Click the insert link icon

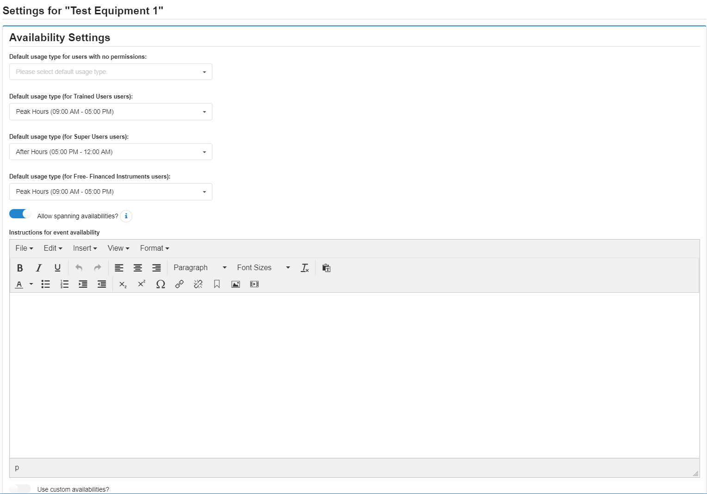180,284
